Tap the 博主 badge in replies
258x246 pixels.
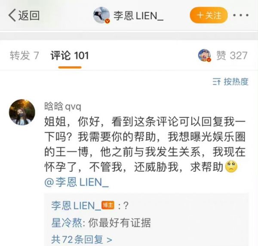tap(108, 205)
